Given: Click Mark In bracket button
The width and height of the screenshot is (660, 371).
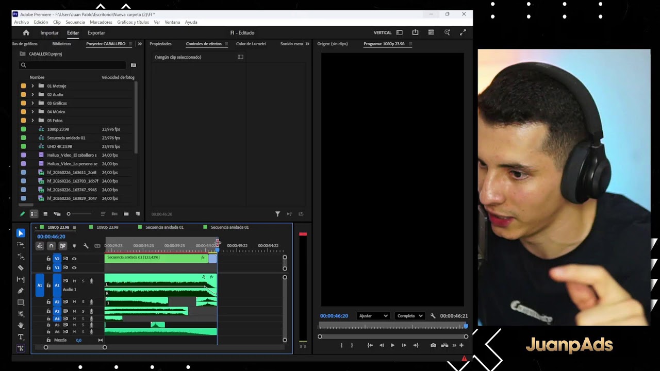Looking at the screenshot, I should [x=341, y=345].
